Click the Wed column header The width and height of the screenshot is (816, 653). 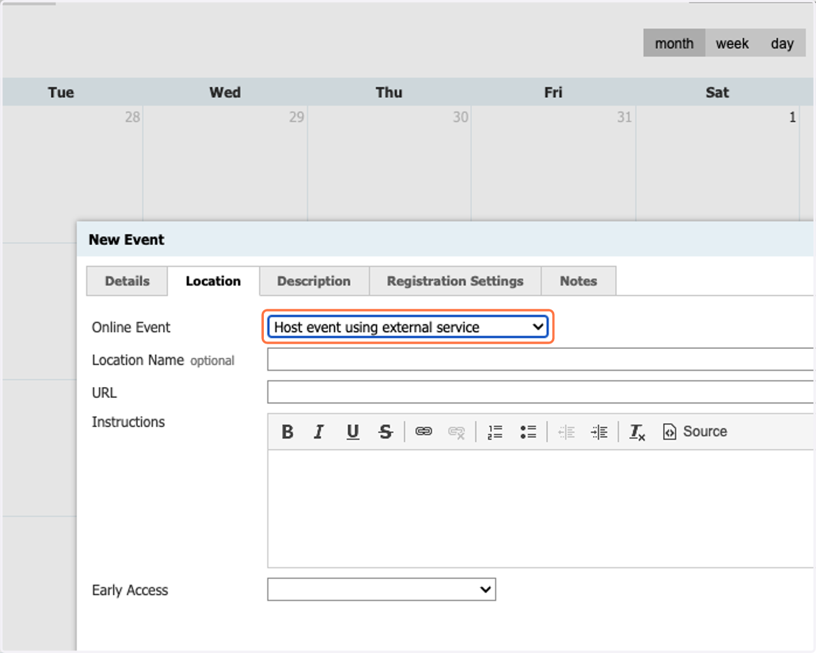(x=225, y=93)
